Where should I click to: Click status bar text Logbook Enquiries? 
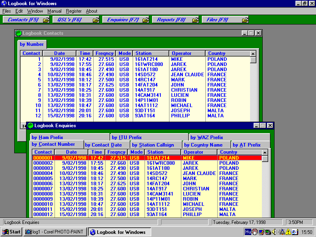coord(22,222)
